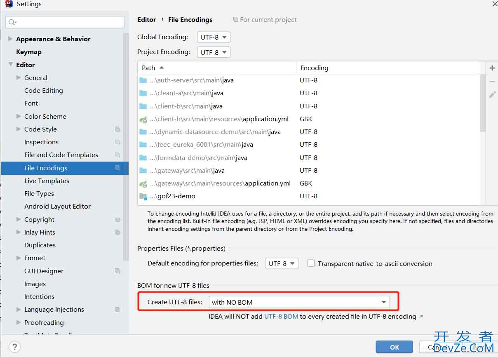Open the Project Encoding dropdown
This screenshot has height=357, width=498.
[x=214, y=52]
